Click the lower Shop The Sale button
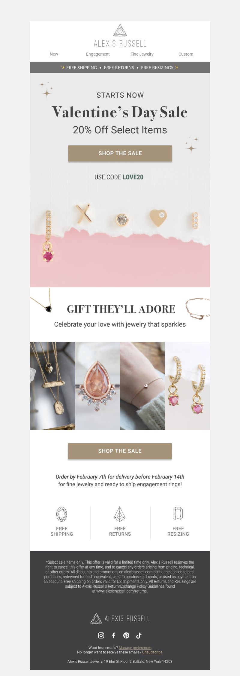240x676 pixels. [x=120, y=451]
